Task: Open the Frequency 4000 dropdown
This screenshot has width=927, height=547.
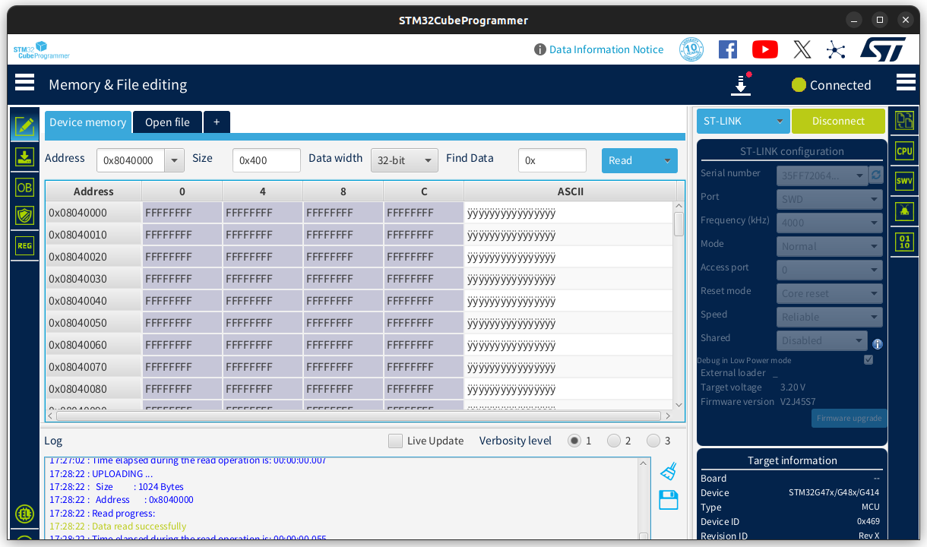Action: coord(830,223)
